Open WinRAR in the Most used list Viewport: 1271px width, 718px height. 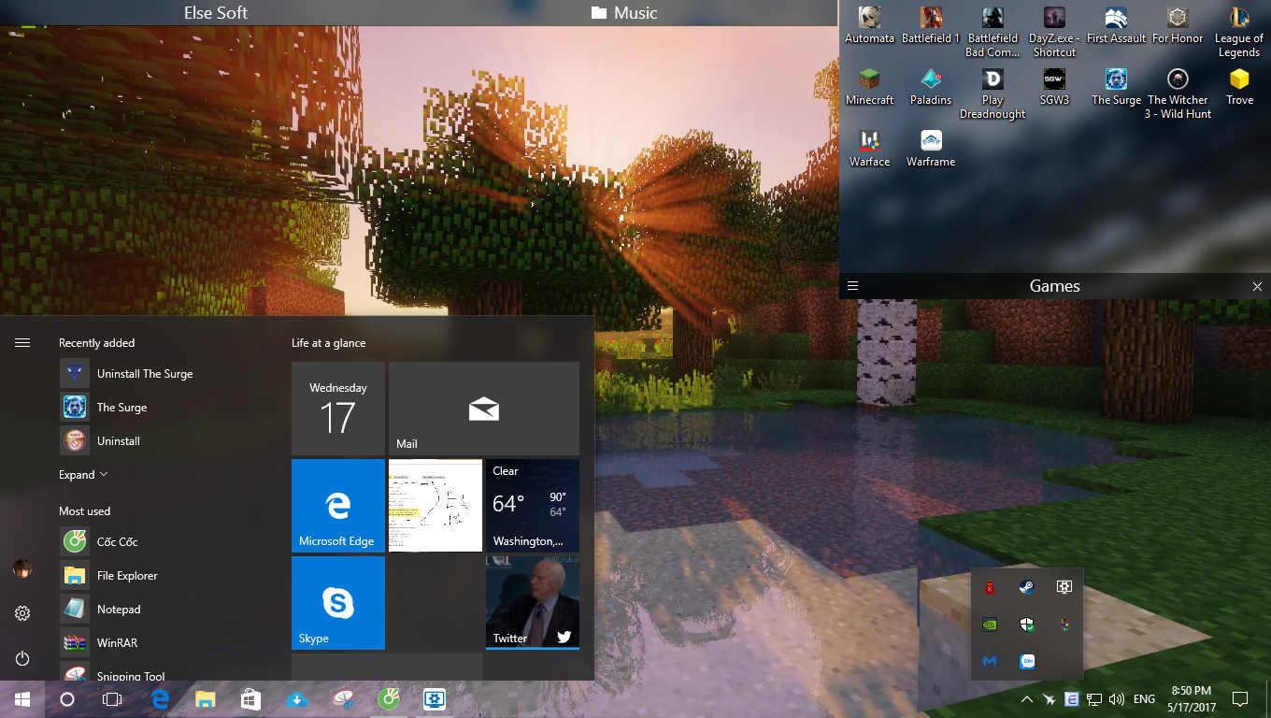coord(168,643)
